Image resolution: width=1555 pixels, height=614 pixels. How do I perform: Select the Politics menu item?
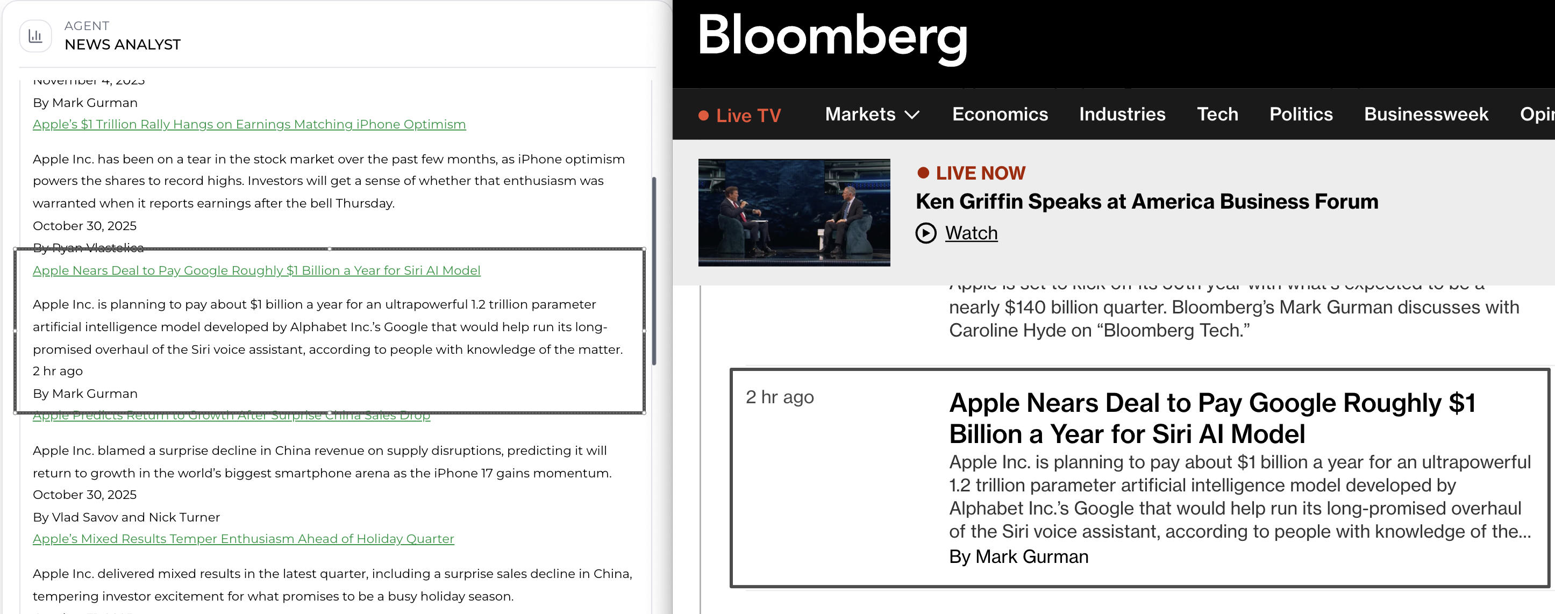pos(1301,114)
